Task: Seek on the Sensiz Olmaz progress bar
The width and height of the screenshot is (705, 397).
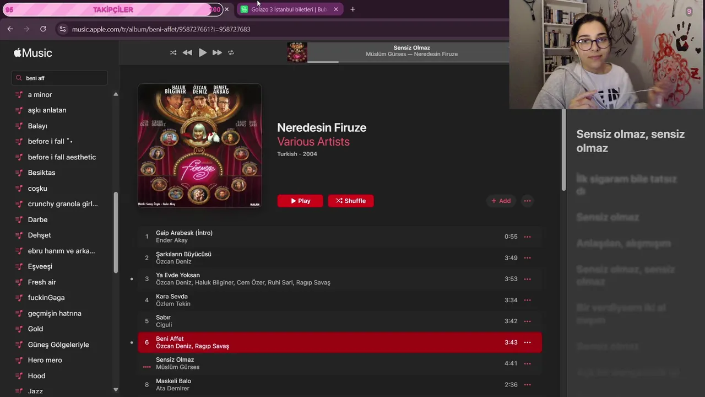Action: click(x=408, y=62)
